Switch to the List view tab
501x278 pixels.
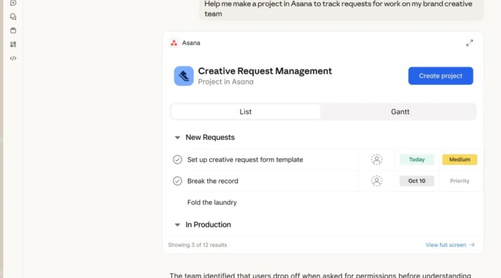point(245,112)
